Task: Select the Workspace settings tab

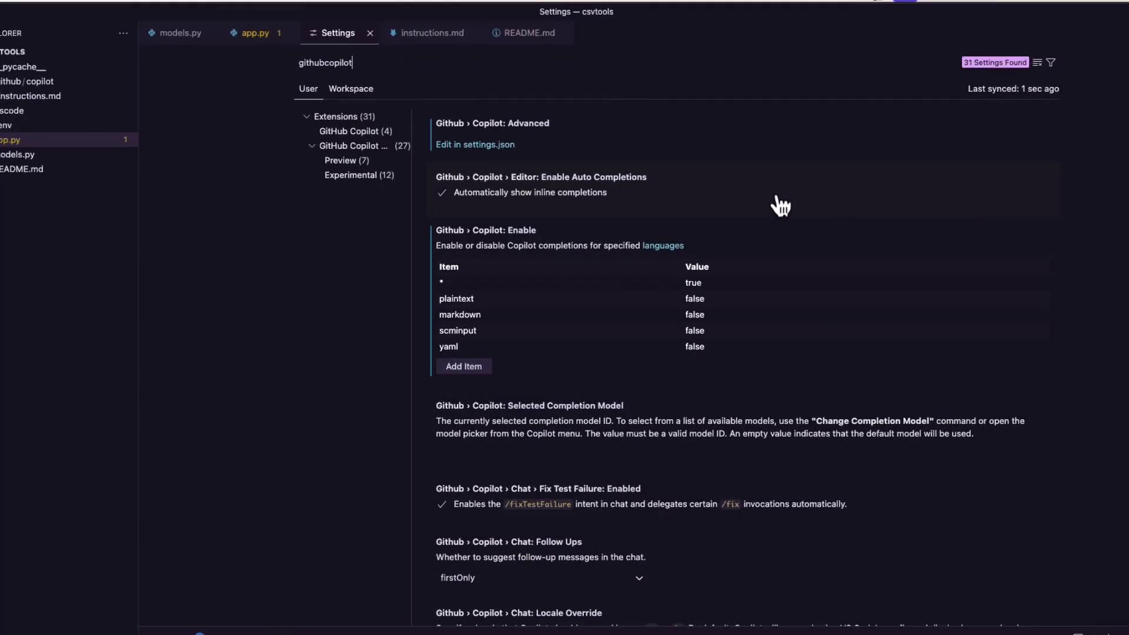Action: 351,89
